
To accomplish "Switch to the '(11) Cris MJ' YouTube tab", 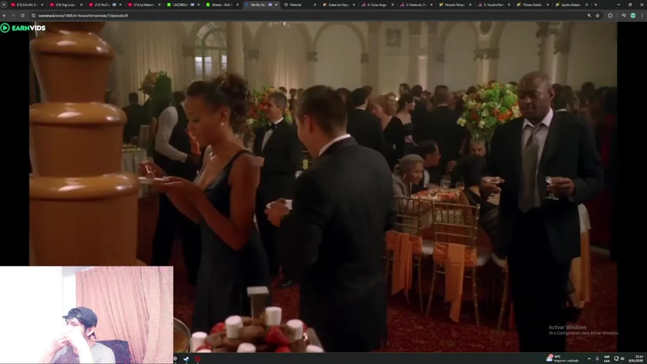I will coord(27,5).
